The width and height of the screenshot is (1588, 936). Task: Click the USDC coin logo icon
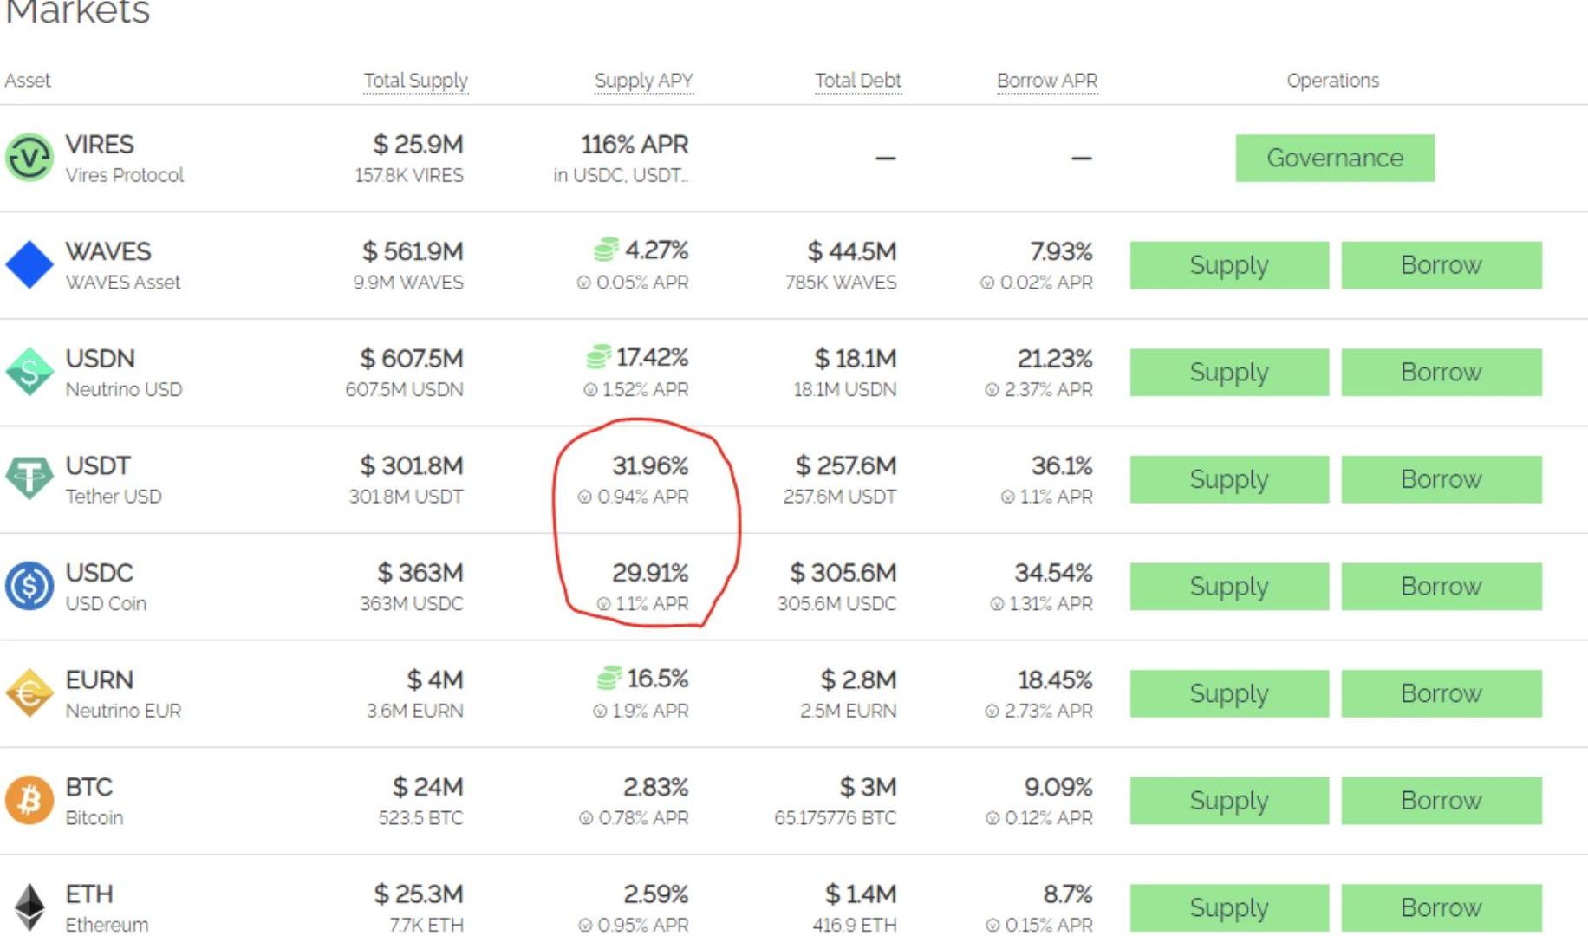(x=29, y=586)
